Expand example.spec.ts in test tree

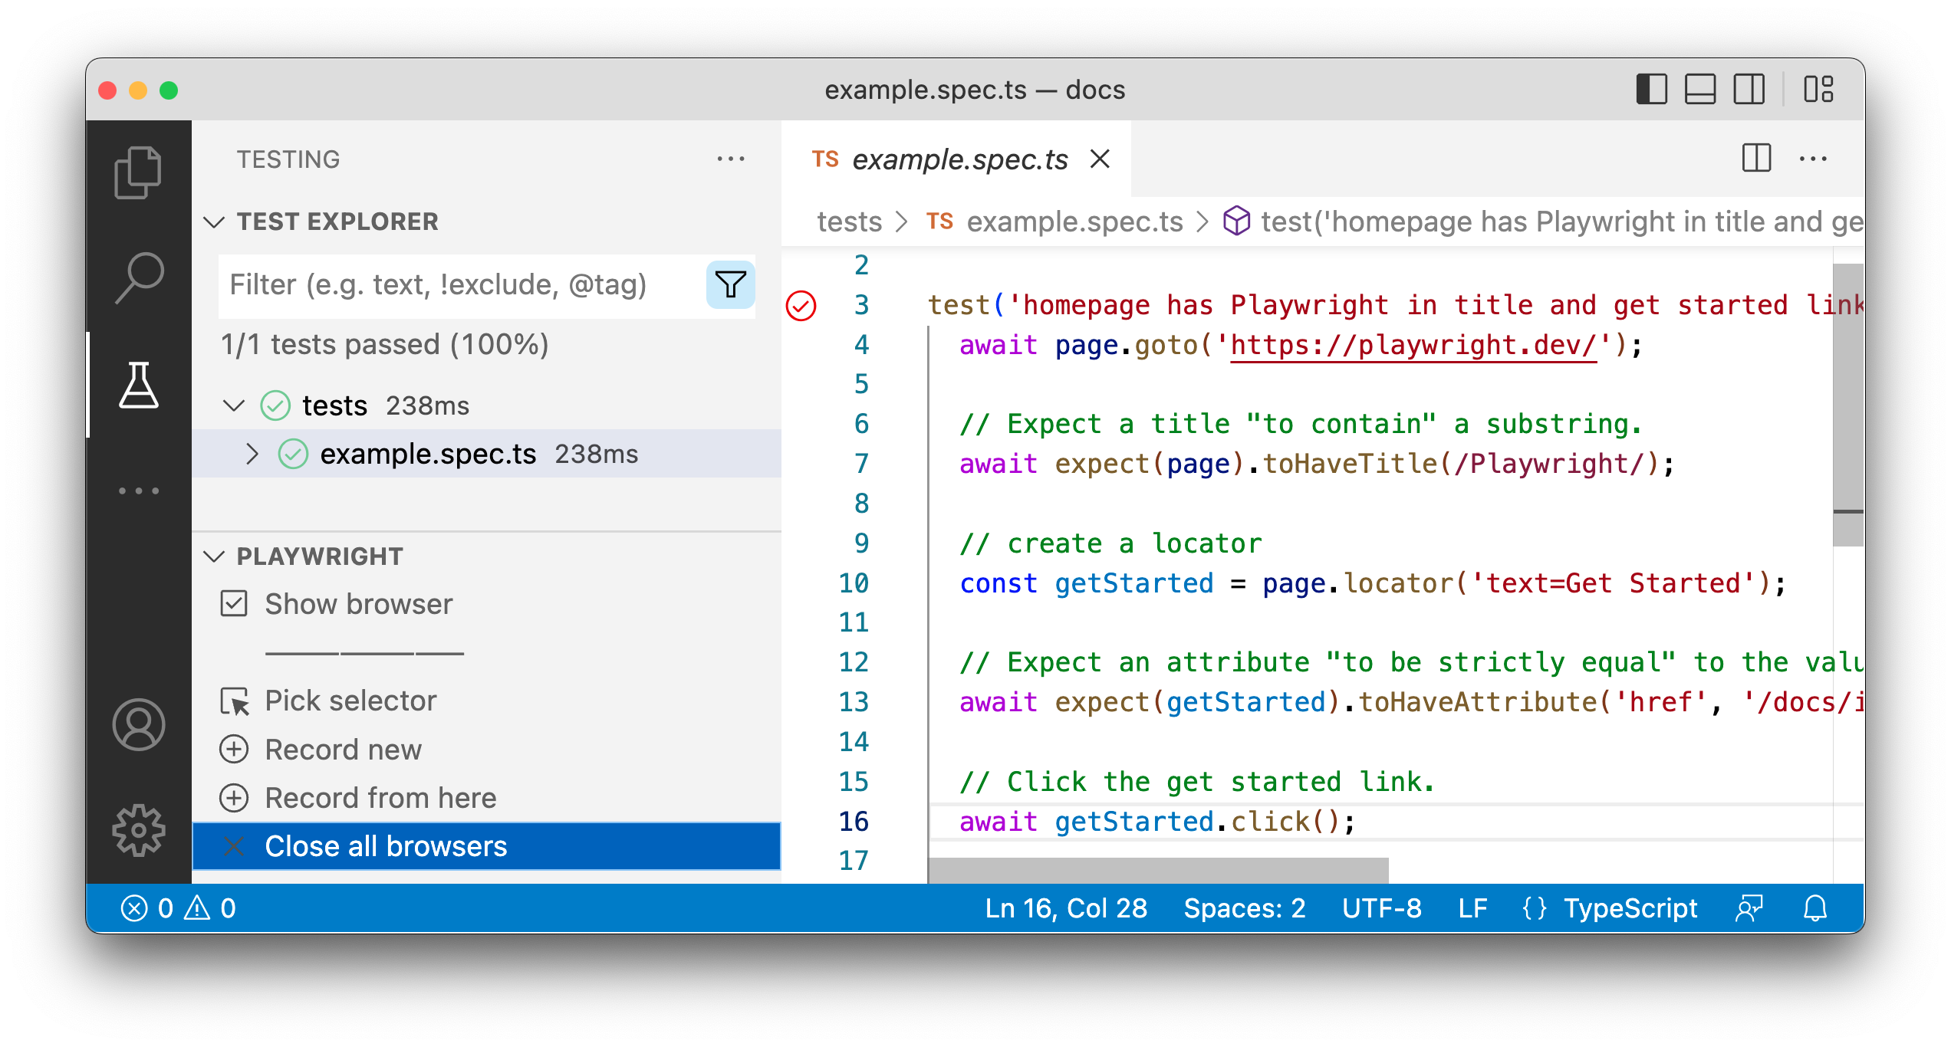252,454
